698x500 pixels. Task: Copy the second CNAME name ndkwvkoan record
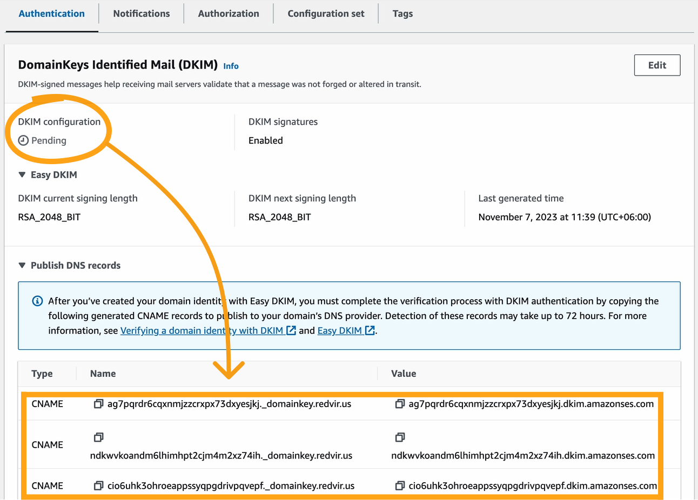tap(98, 437)
